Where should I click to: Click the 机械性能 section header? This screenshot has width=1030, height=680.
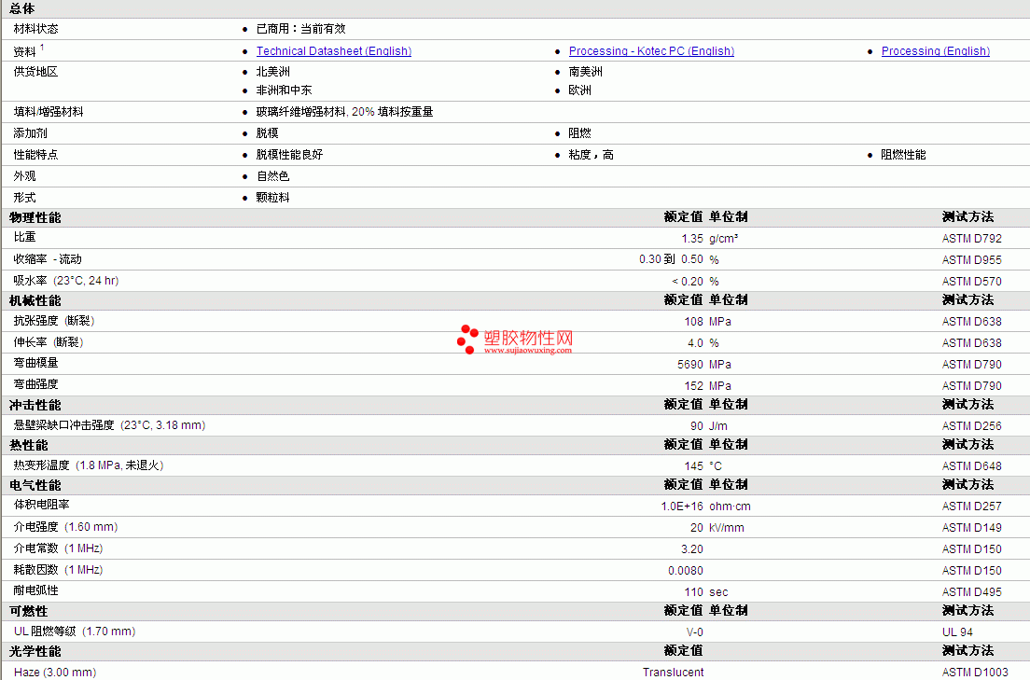[35, 301]
